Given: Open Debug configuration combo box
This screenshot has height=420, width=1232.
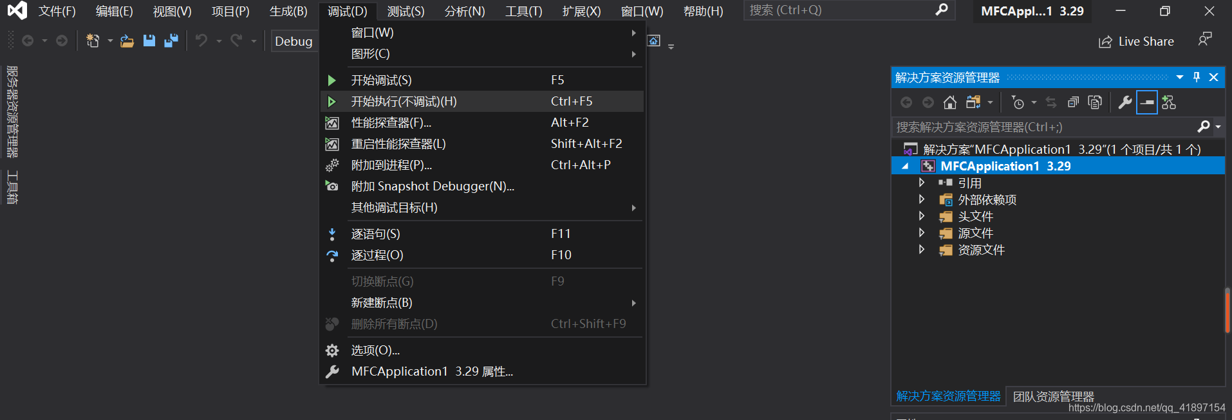Looking at the screenshot, I should pyautogui.click(x=295, y=41).
